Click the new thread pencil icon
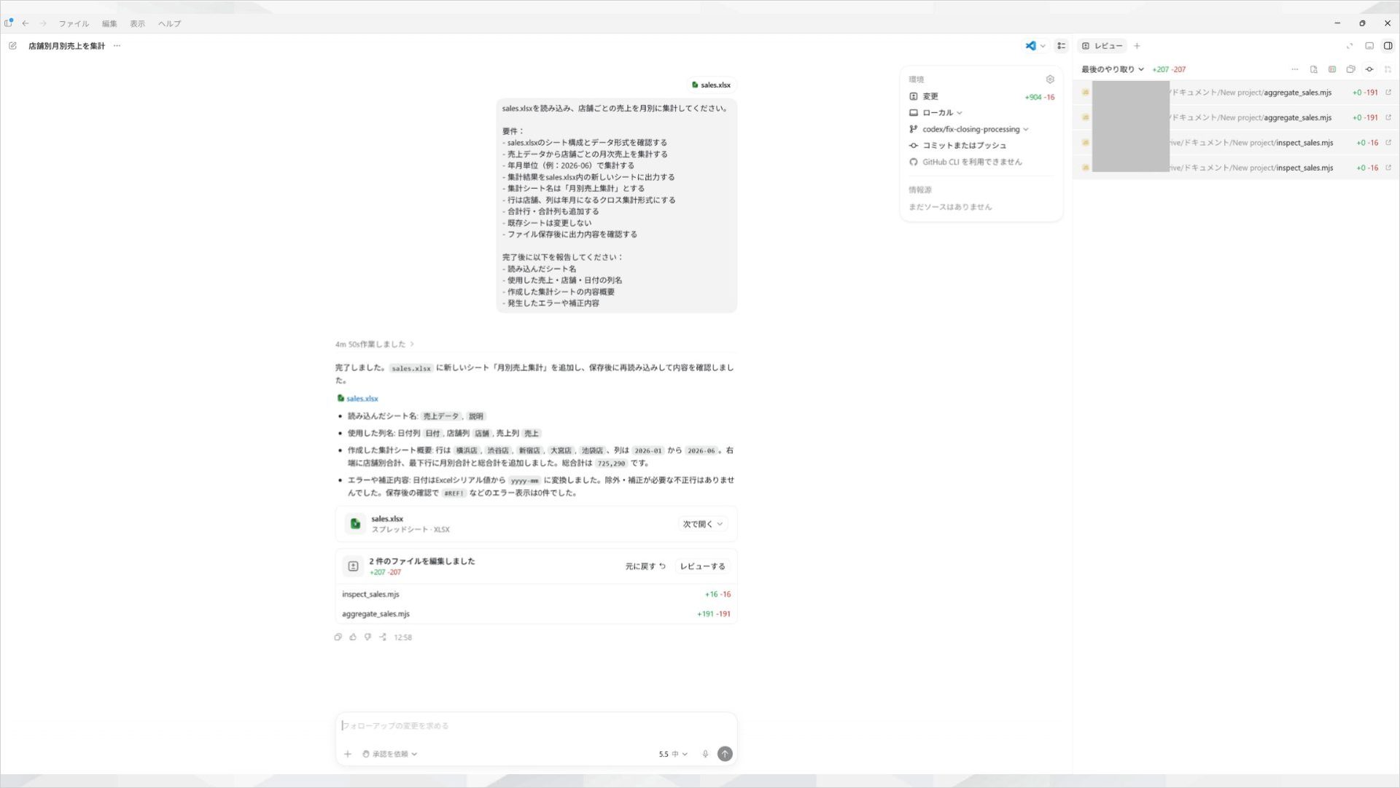This screenshot has height=788, width=1400. pos(12,46)
